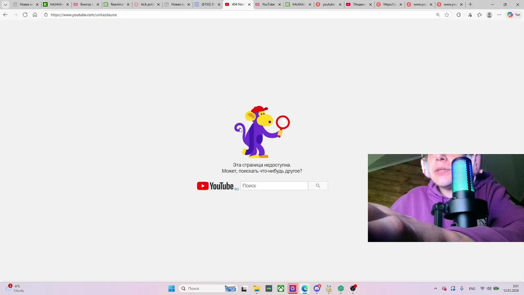Click the YouTube search magnifier button

(318, 186)
